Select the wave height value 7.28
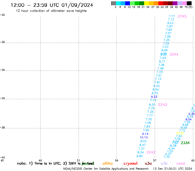 pyautogui.click(x=167, y=37)
